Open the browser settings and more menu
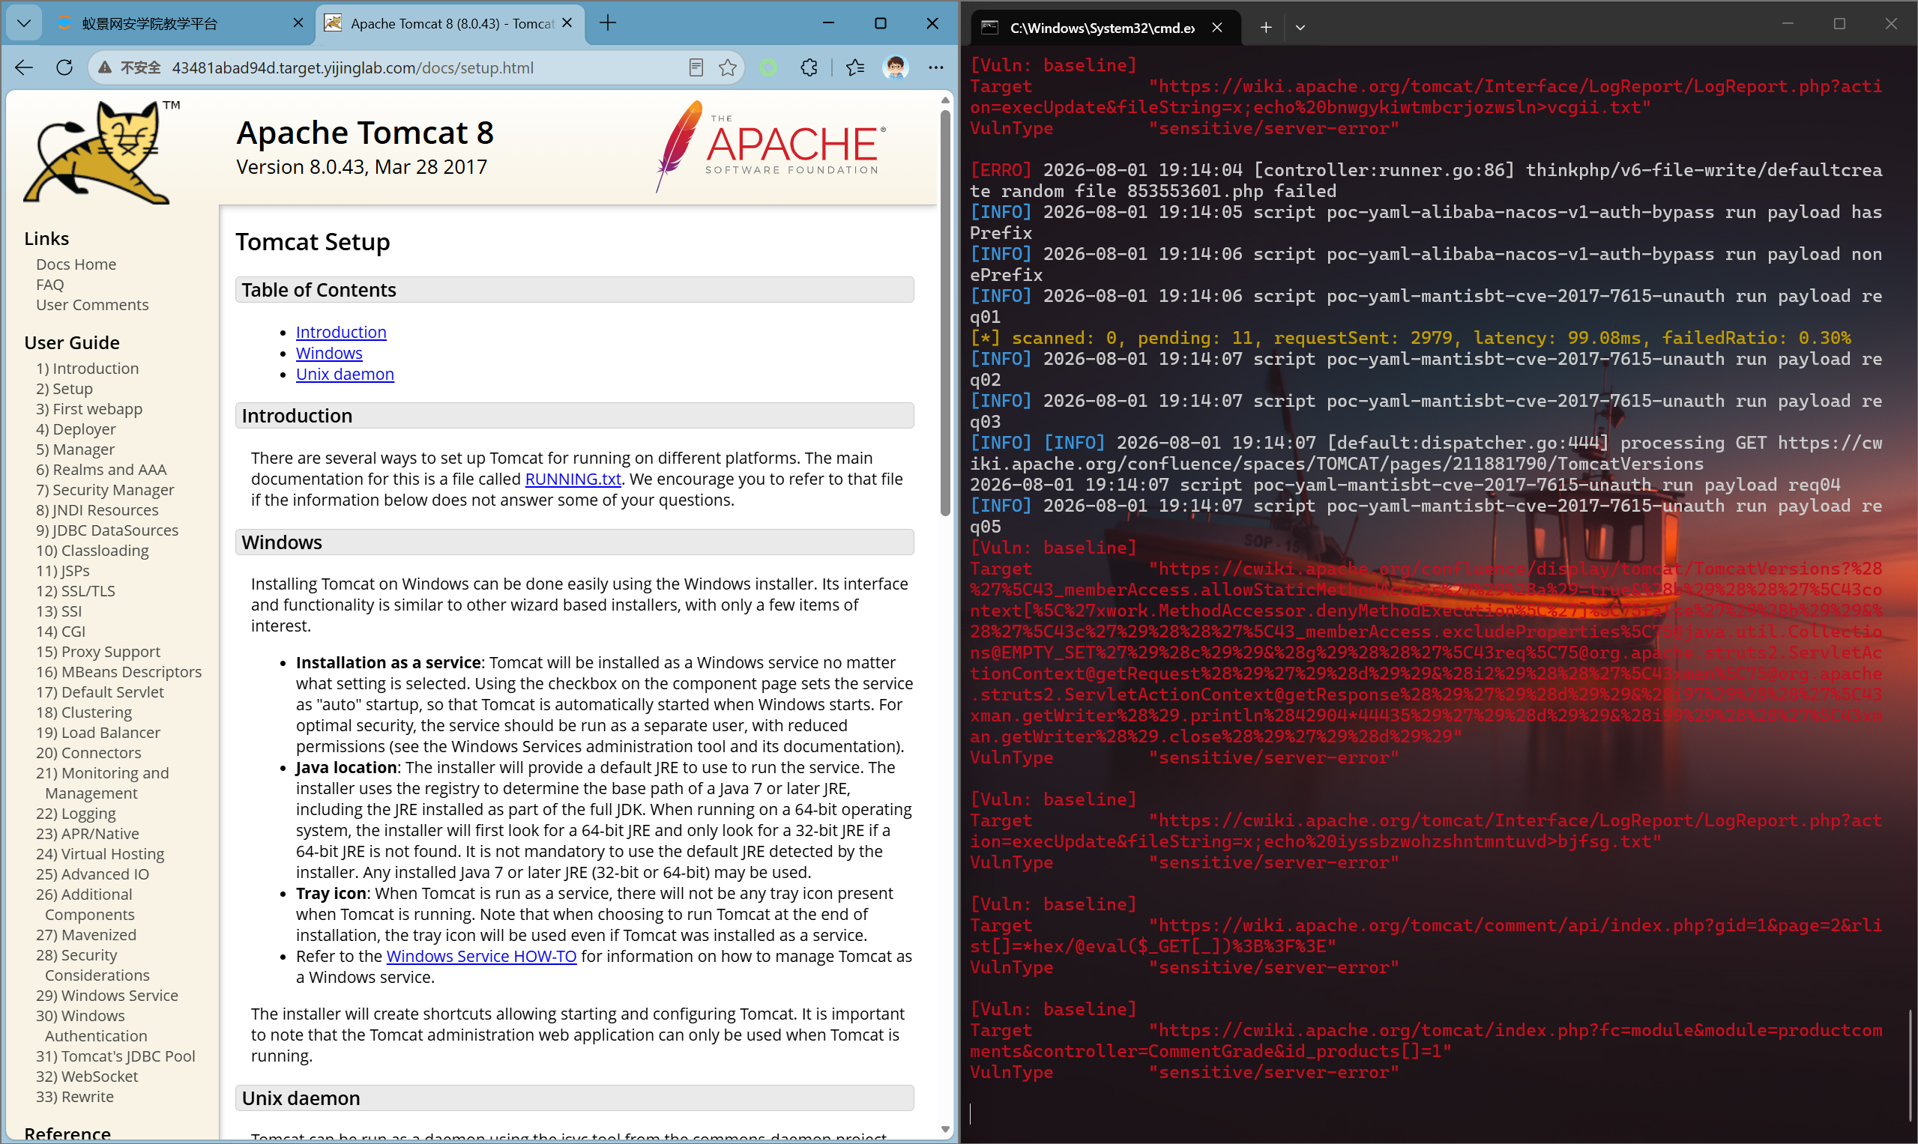The width and height of the screenshot is (1918, 1144). (936, 68)
